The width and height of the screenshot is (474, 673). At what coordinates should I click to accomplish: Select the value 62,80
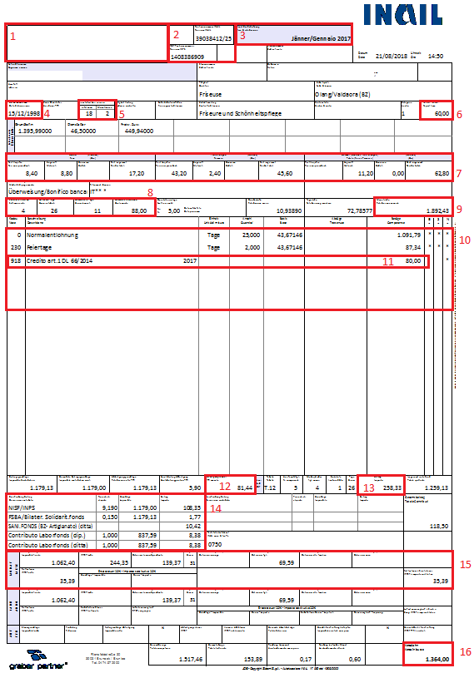pos(442,173)
